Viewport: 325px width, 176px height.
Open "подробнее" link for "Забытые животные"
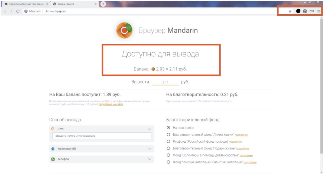point(250,162)
